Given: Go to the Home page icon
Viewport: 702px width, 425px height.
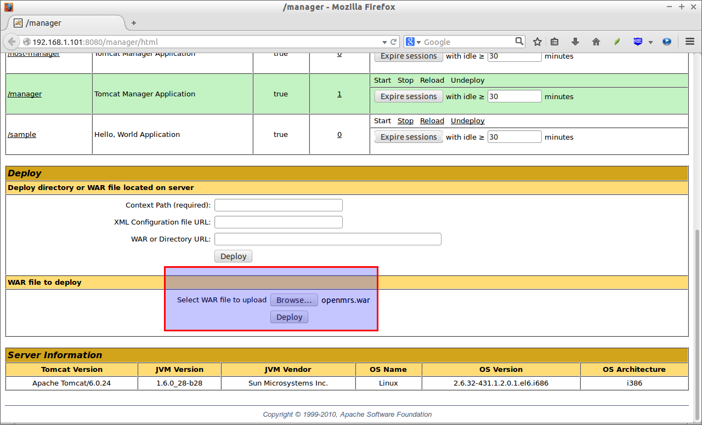Looking at the screenshot, I should pyautogui.click(x=596, y=42).
